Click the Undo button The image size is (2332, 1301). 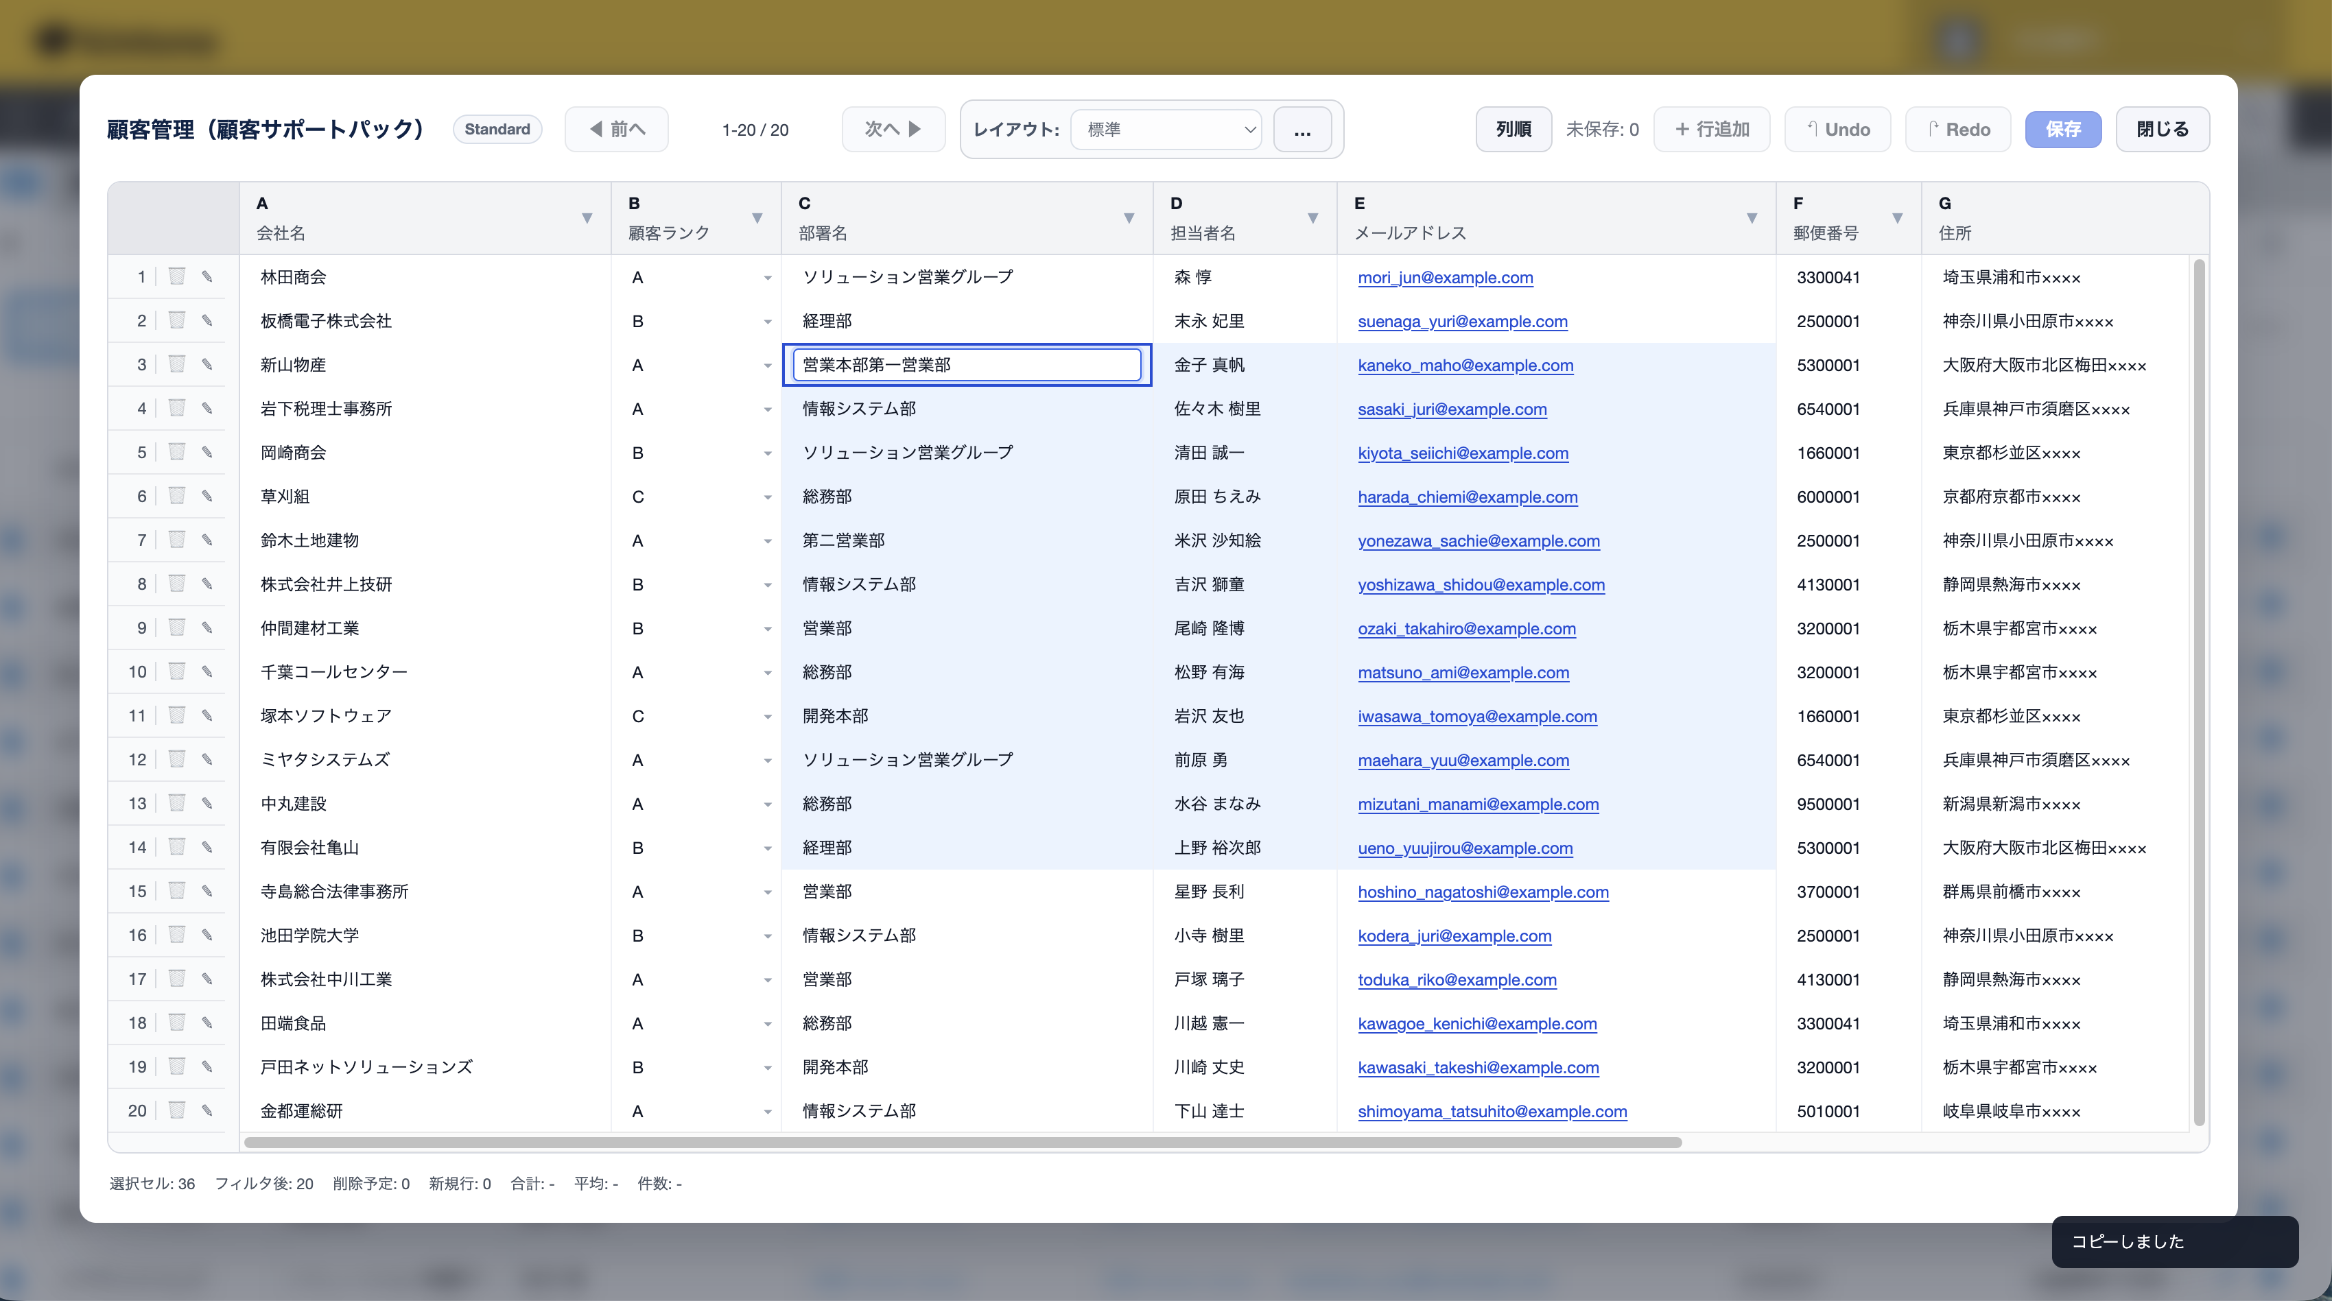[x=1838, y=130]
